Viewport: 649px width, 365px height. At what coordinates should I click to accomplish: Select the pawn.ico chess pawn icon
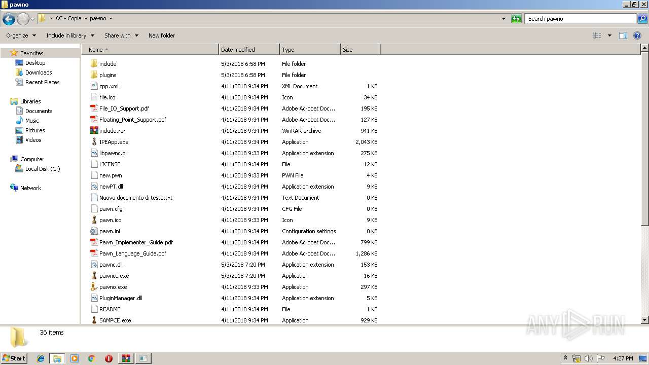click(x=94, y=220)
